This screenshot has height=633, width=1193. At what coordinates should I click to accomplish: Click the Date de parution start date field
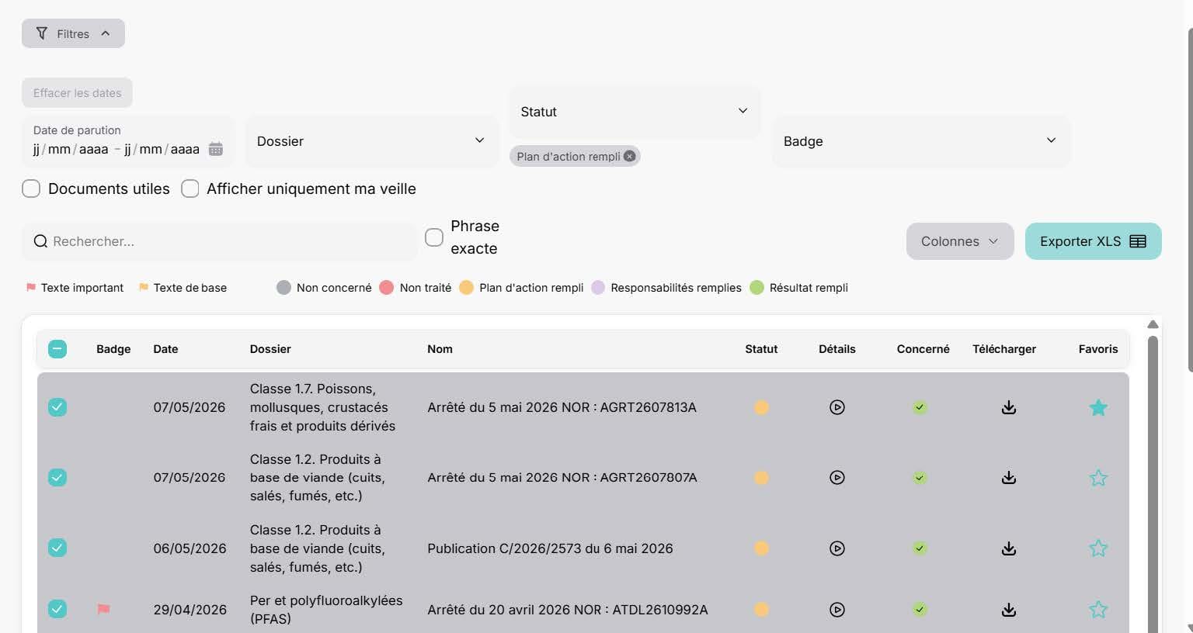coord(71,149)
